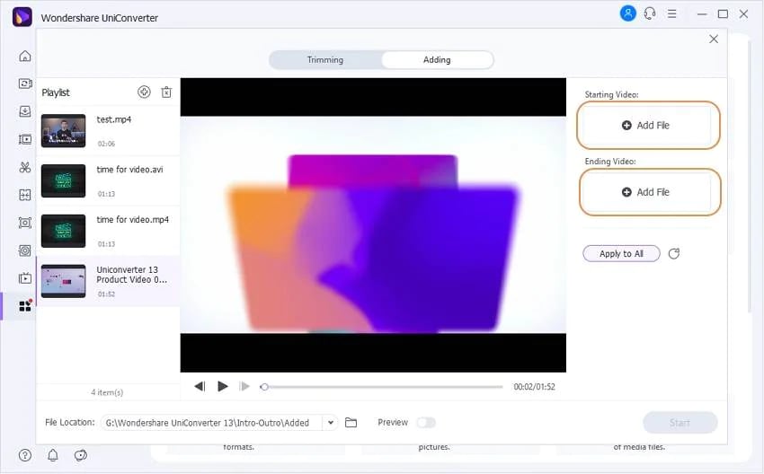Click the playback seek bar handle
The image size is (764, 474).
point(264,387)
